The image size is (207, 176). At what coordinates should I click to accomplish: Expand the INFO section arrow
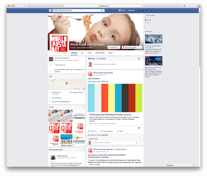point(83,76)
